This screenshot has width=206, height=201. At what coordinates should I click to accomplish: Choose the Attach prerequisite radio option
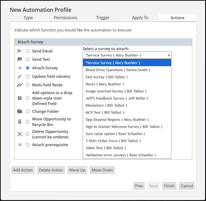28,144
